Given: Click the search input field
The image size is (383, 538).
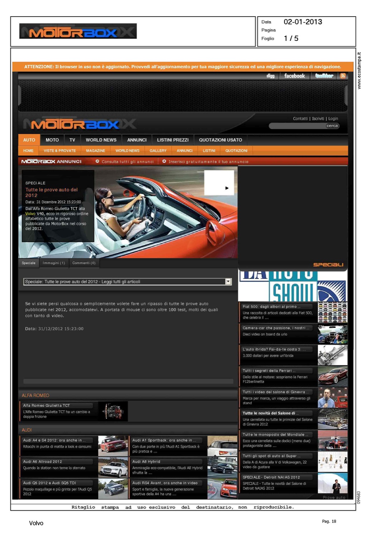Looking at the screenshot, I should coord(297,126).
